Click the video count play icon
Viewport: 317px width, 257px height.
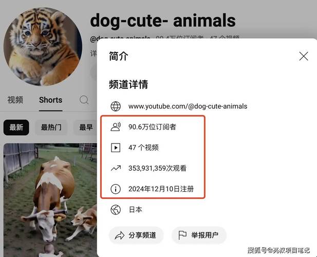click(116, 148)
